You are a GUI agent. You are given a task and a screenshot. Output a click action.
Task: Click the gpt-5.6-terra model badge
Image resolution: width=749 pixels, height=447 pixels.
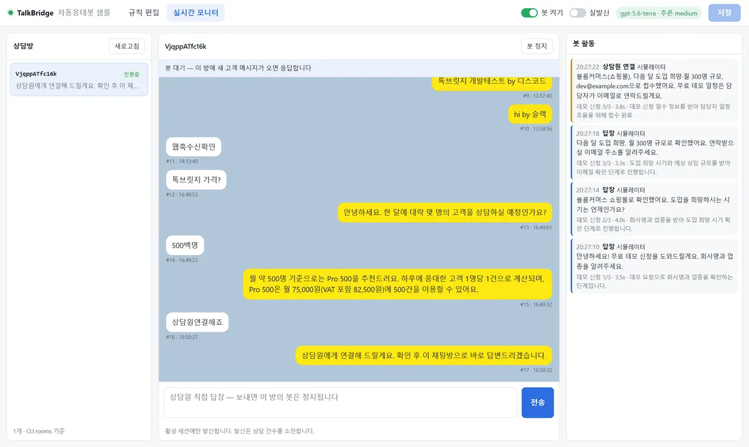point(659,13)
